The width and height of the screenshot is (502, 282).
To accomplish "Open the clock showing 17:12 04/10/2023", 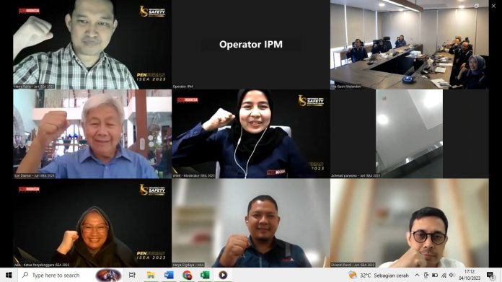I will 470,275.
